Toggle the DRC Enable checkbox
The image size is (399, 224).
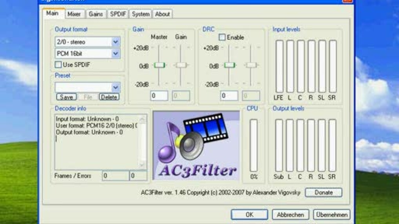click(x=222, y=38)
